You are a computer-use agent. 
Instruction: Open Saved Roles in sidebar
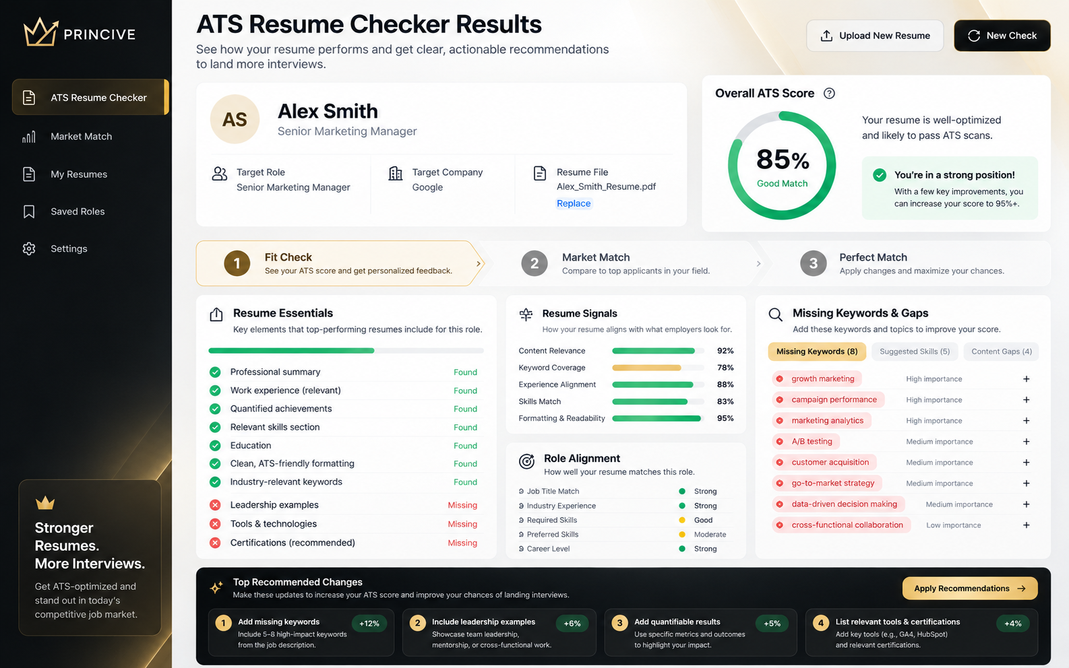[90, 211]
